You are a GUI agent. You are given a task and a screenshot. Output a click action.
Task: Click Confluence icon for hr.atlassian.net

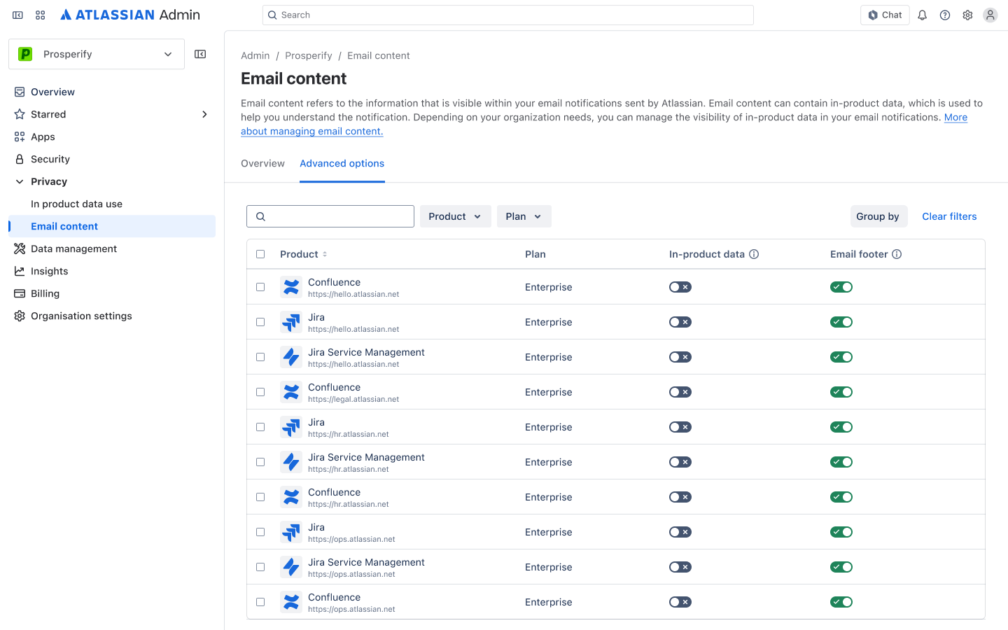click(291, 497)
